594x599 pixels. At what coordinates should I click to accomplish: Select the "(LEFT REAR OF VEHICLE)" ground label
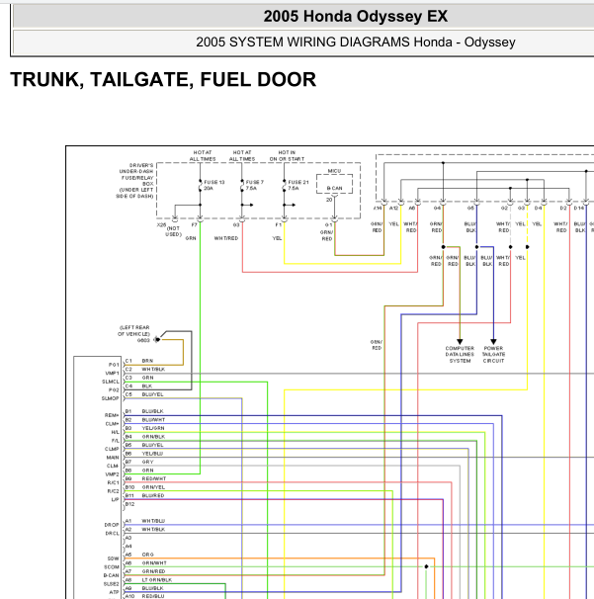[x=134, y=331]
